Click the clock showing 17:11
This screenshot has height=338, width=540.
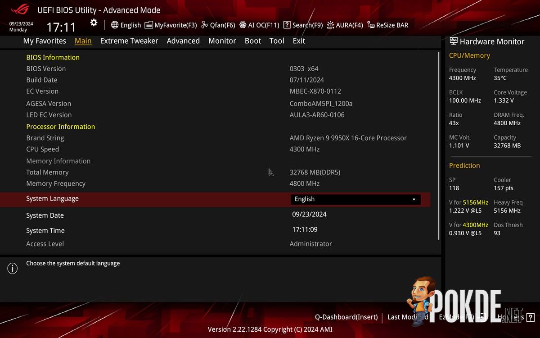[x=61, y=27]
